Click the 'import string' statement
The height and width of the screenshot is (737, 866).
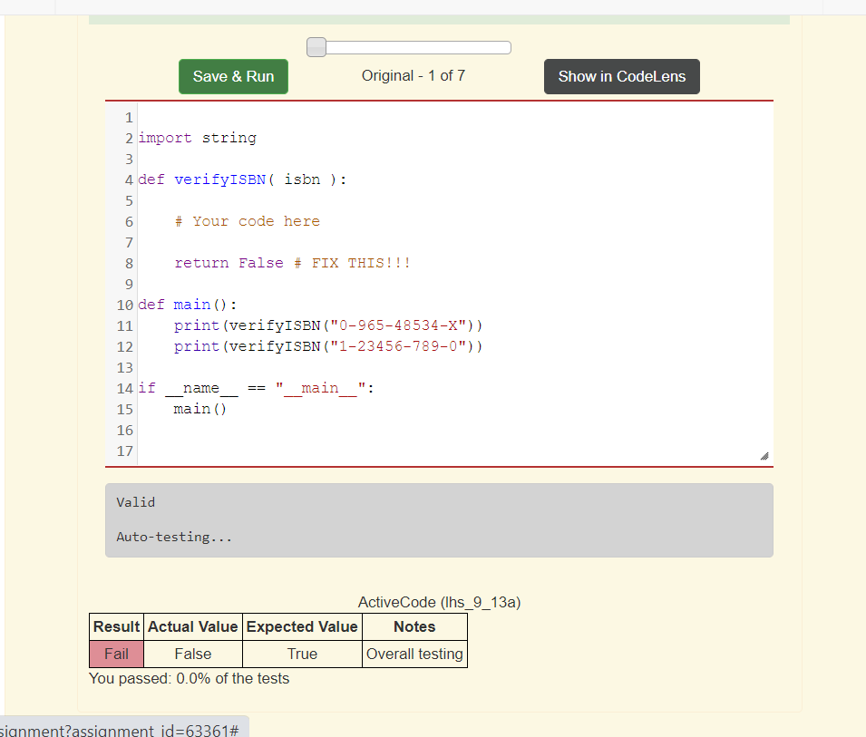[196, 137]
